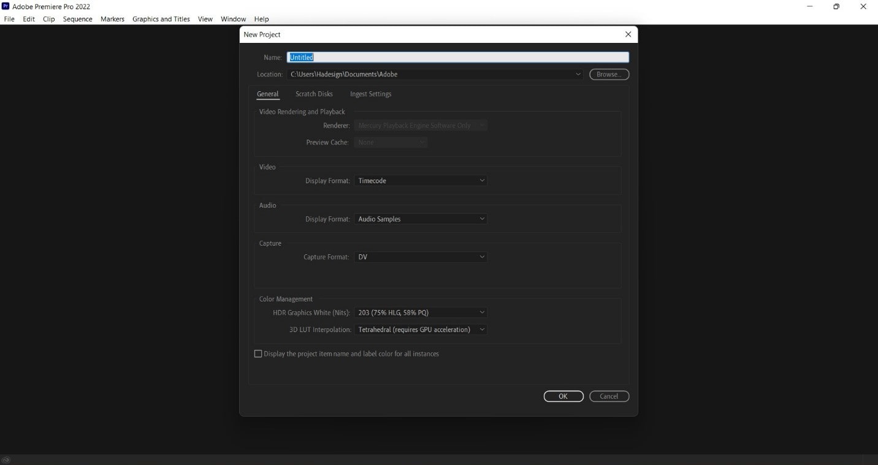Expand the Location path dropdown
The image size is (878, 465).
(x=578, y=74)
